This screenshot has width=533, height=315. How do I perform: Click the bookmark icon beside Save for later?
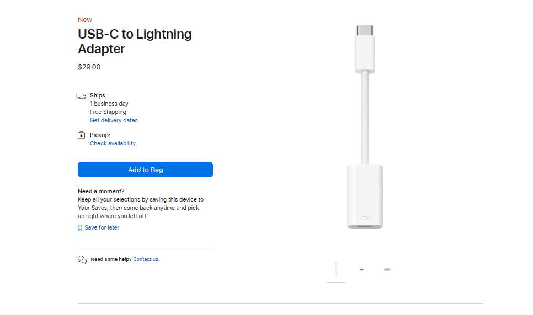pos(80,228)
